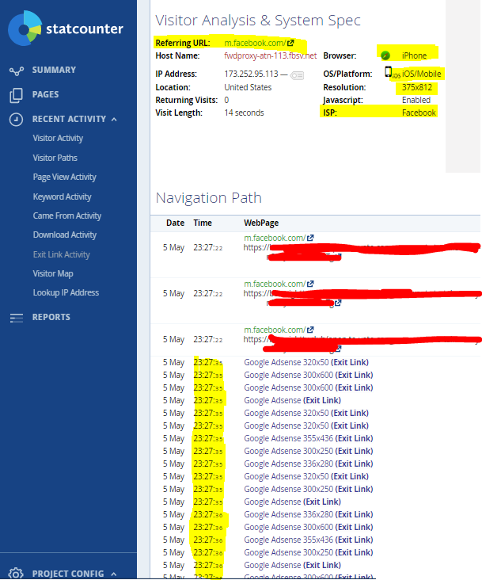
Task: Click IP address 173.252.95.113
Action: click(251, 74)
